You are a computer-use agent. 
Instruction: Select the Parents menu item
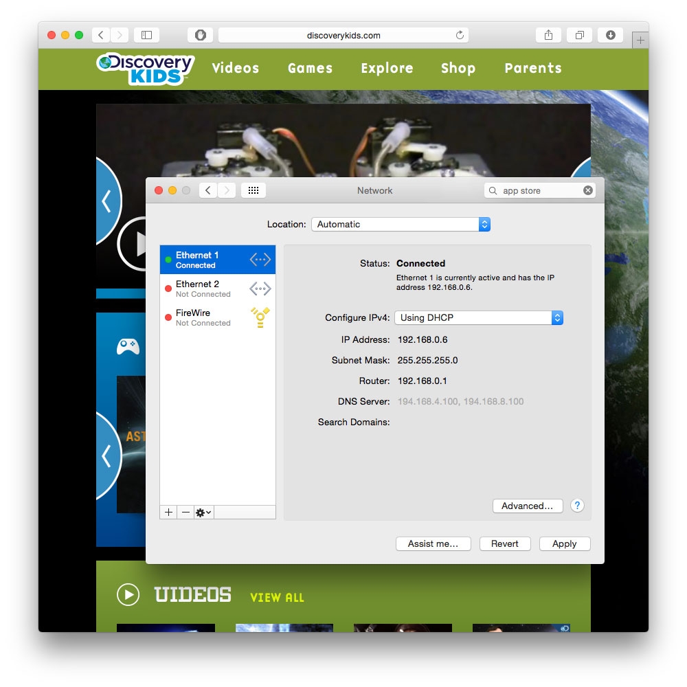[533, 68]
